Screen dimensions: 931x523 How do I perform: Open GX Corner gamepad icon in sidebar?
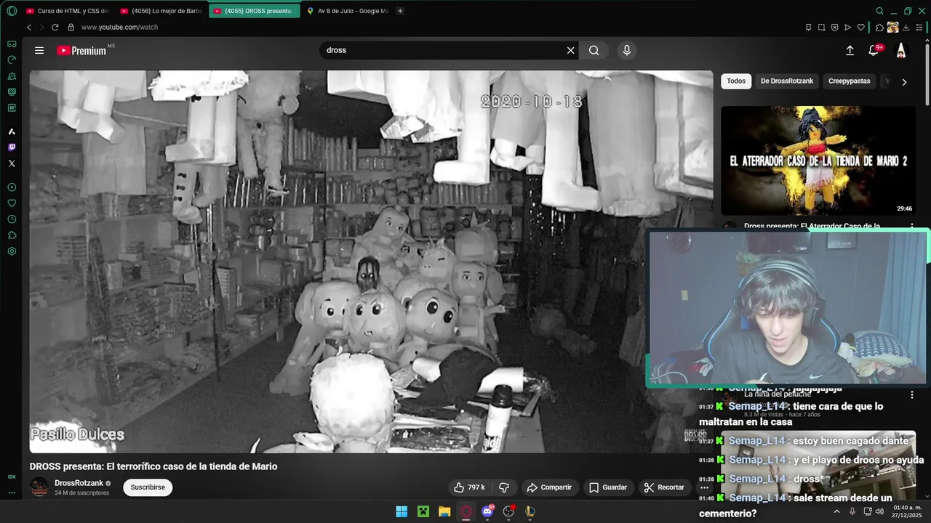[x=12, y=44]
